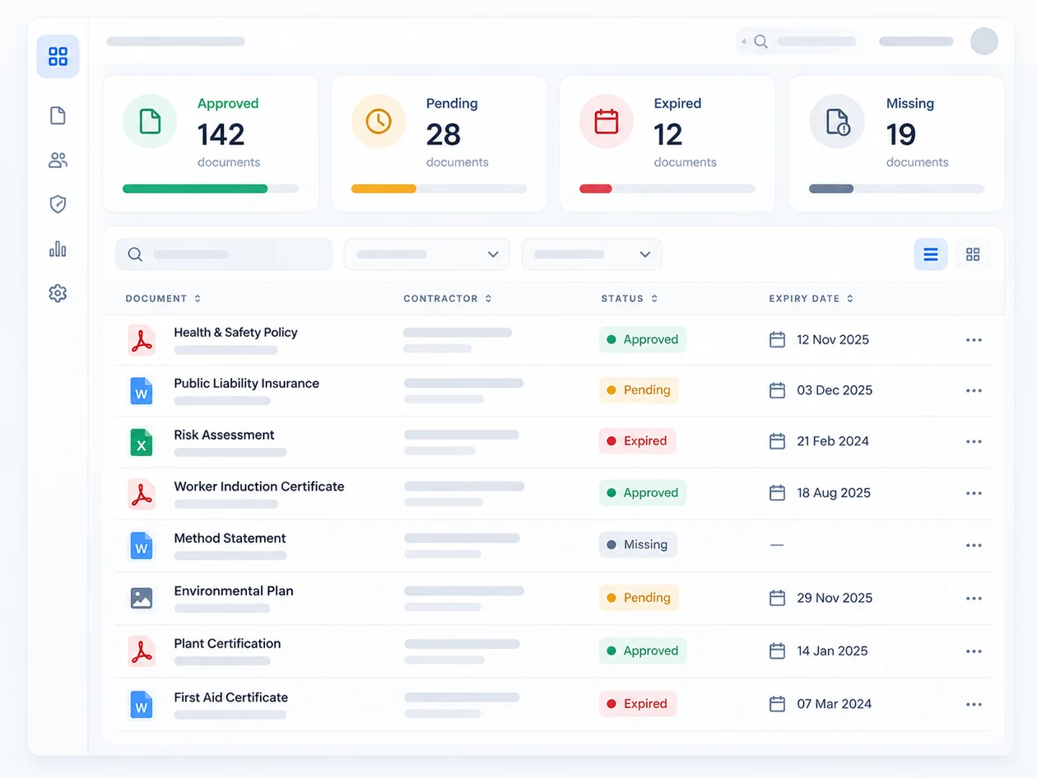The height and width of the screenshot is (778, 1037).
Task: Switch to grid view
Action: coord(973,254)
